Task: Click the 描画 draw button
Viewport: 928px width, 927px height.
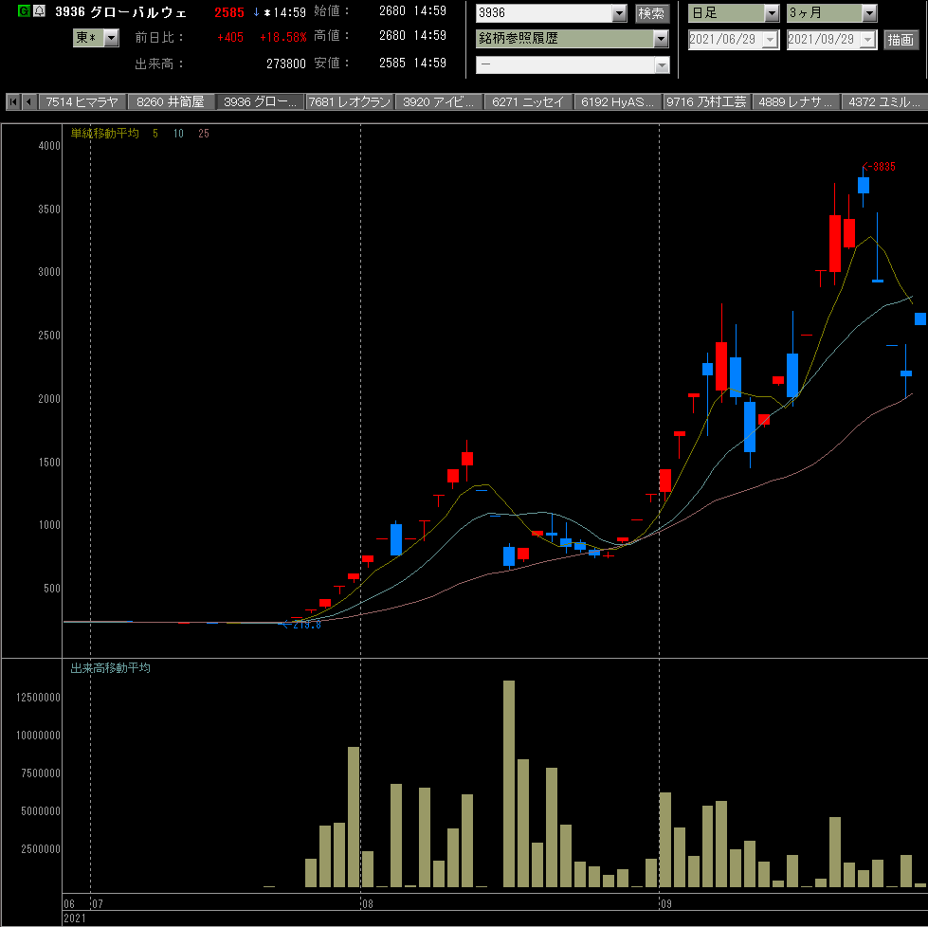Action: pos(901,40)
